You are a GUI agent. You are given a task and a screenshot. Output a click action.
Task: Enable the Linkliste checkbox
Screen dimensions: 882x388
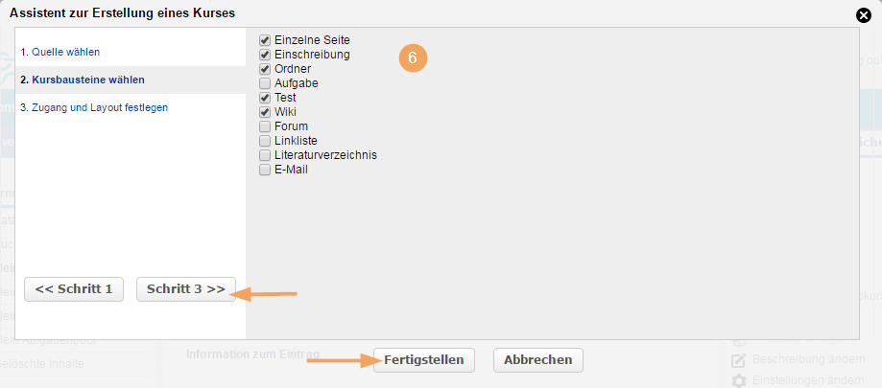tap(265, 141)
